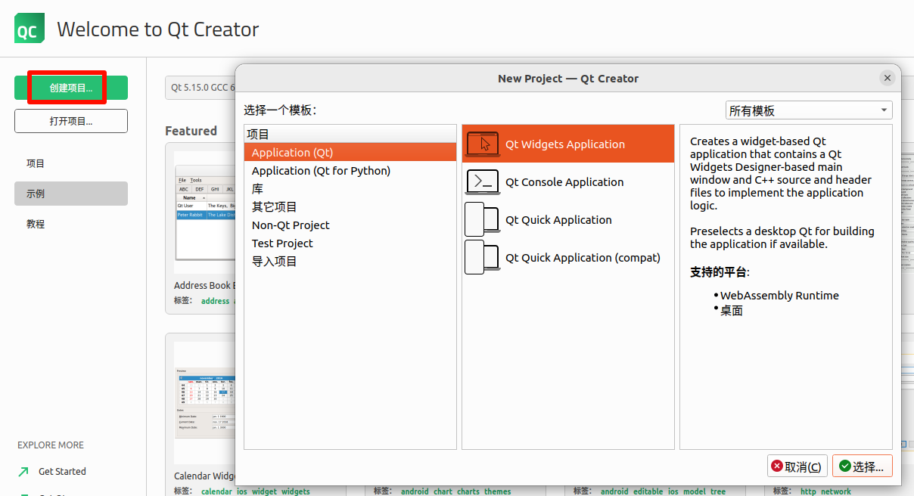Select the Test Project category
The height and width of the screenshot is (496, 914).
350,243
